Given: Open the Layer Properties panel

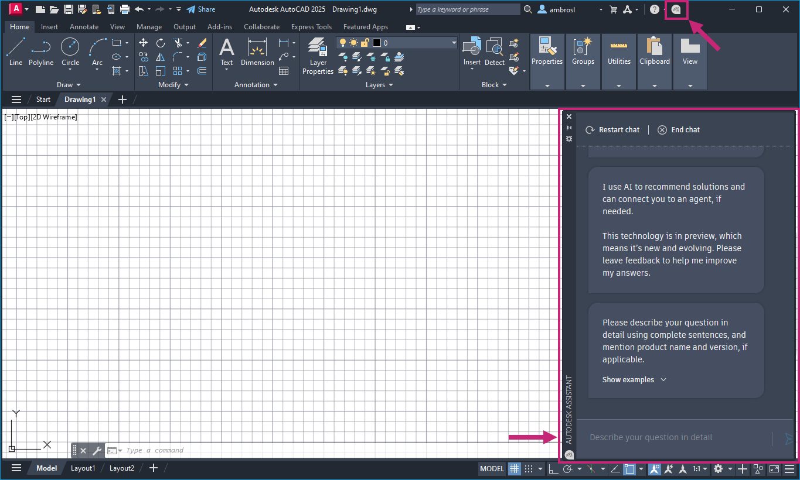Looking at the screenshot, I should pos(318,57).
